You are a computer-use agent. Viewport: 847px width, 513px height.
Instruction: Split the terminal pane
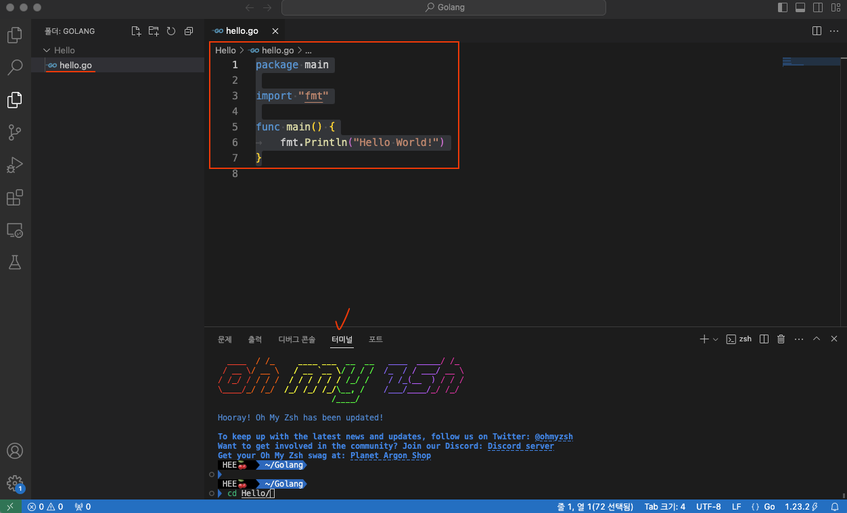click(x=764, y=339)
